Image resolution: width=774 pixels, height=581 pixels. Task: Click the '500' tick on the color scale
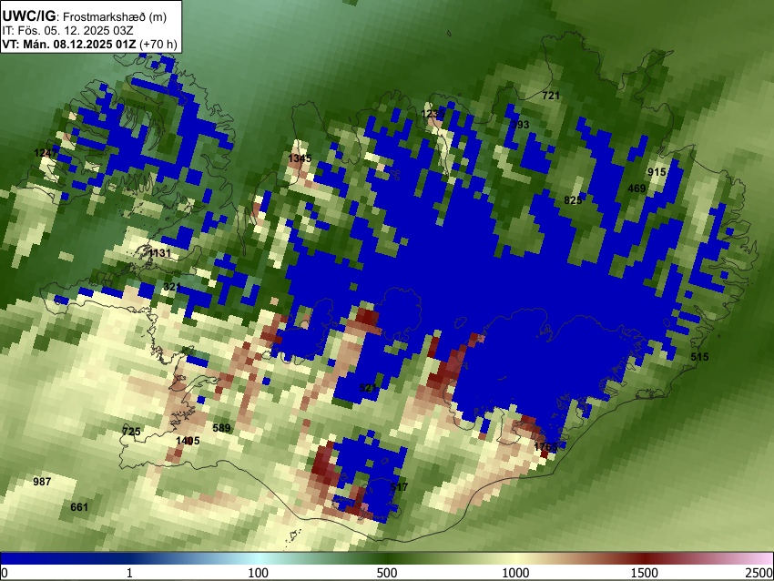pyautogui.click(x=387, y=573)
